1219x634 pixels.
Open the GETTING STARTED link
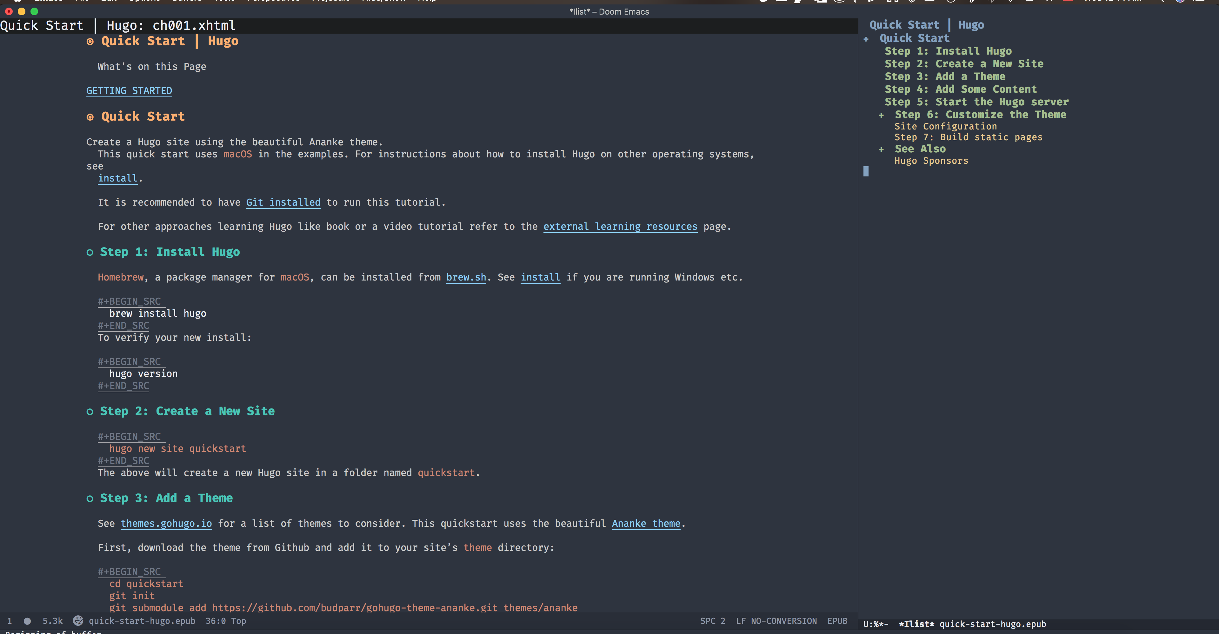(x=129, y=90)
